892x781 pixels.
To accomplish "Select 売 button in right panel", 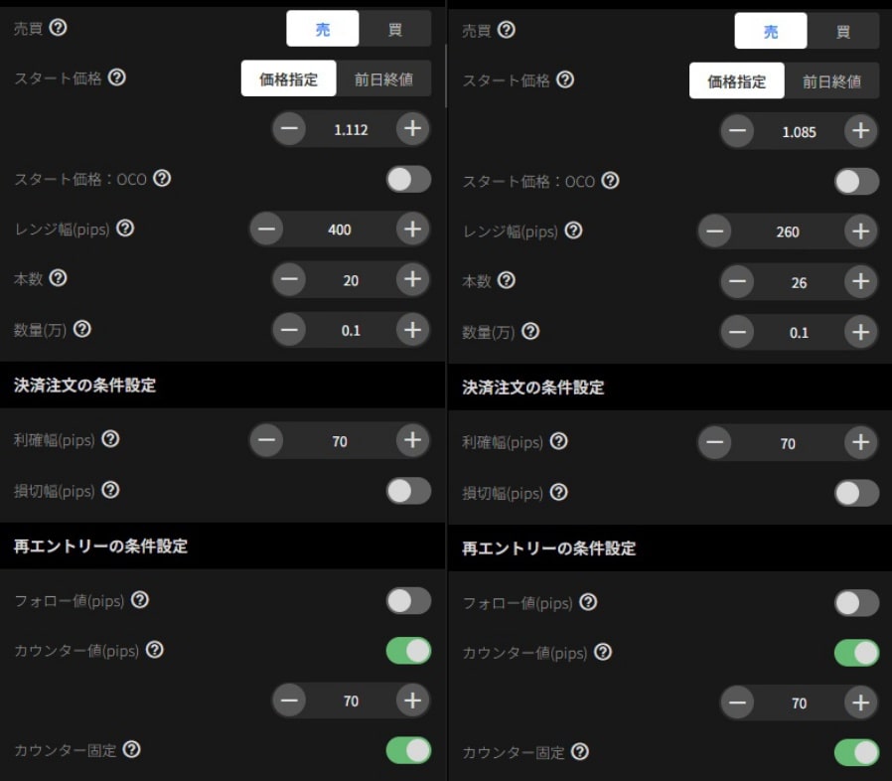I will tap(770, 31).
